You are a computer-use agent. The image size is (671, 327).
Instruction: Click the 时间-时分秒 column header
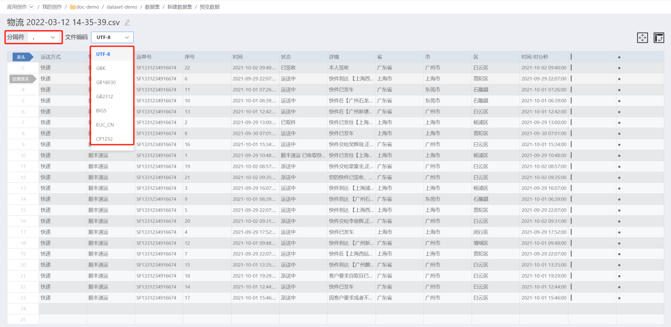(534, 57)
